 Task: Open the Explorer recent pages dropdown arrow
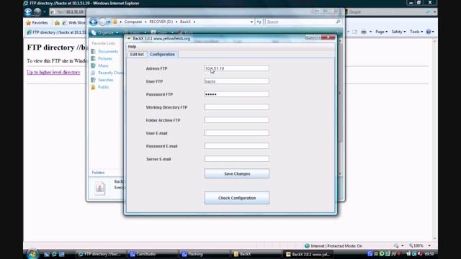pyautogui.click(x=109, y=22)
